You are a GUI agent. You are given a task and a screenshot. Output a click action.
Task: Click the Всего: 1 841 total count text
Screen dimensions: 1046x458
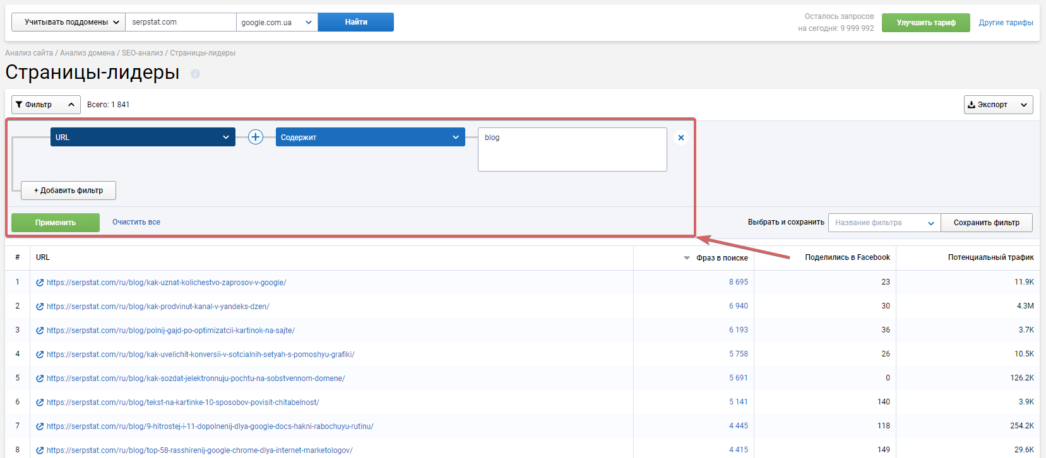pyautogui.click(x=108, y=105)
